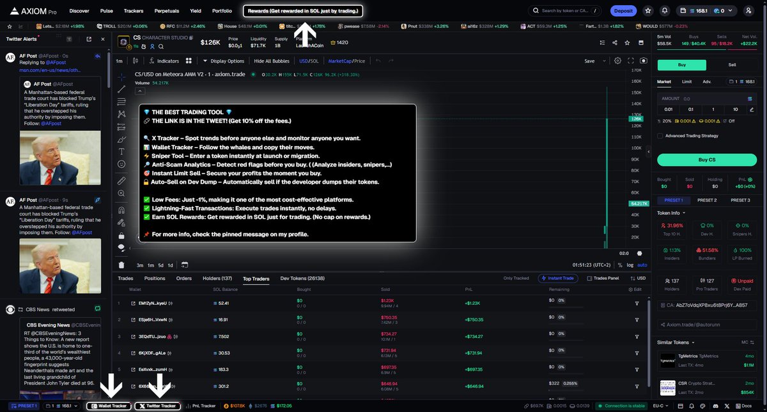The width and height of the screenshot is (767, 412).
Task: Set chart range to 5d
Action: tap(161, 265)
